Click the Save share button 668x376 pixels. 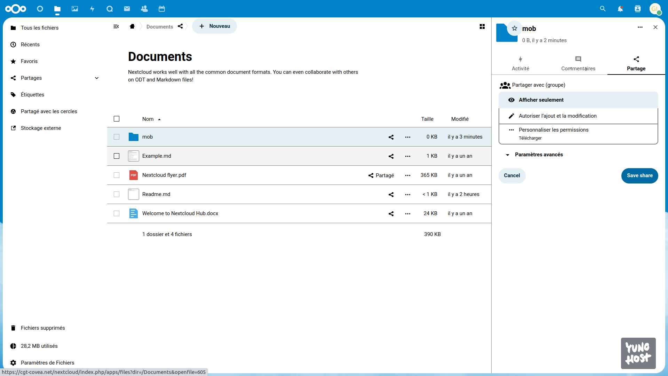(x=639, y=175)
